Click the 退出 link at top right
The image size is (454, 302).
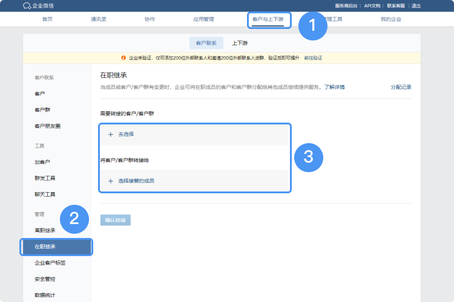click(416, 5)
